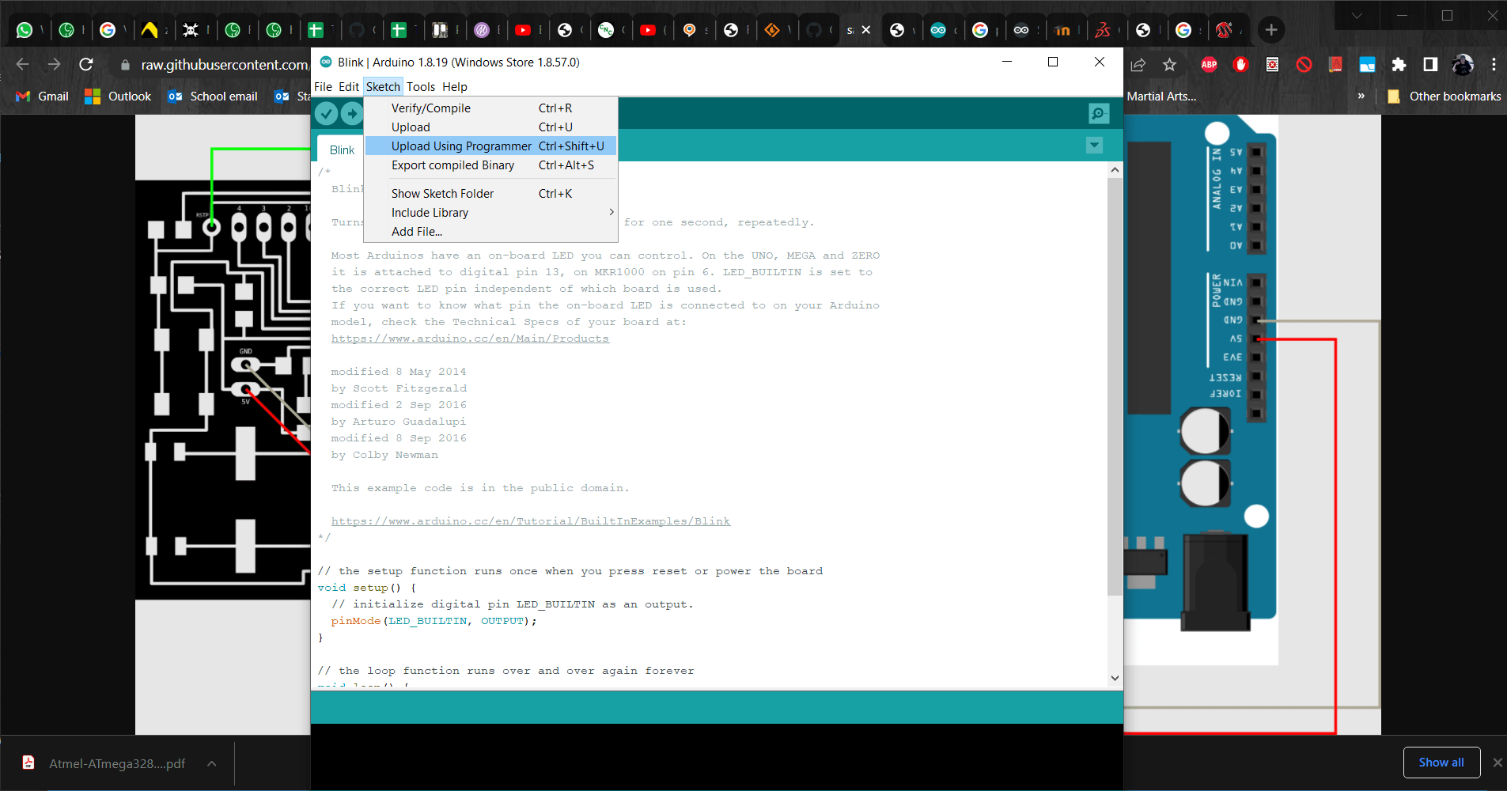Choose Export compiled Binary menu entry

tap(490, 165)
